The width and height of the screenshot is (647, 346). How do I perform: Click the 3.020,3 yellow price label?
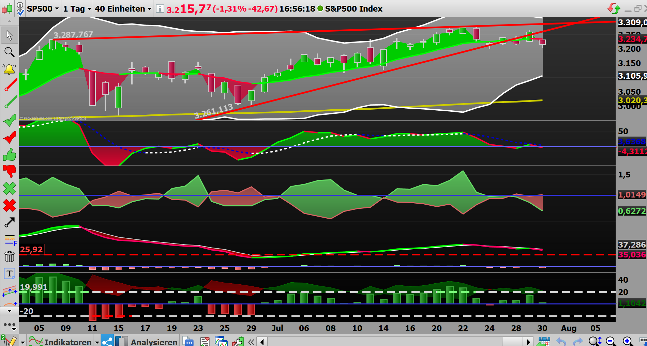point(632,100)
